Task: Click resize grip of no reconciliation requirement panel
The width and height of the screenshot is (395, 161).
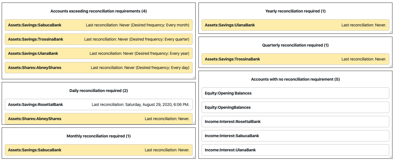Action: pos(390,157)
